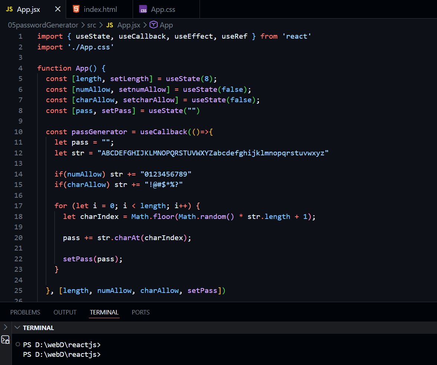Click 'setLength' on line 5

[129, 79]
